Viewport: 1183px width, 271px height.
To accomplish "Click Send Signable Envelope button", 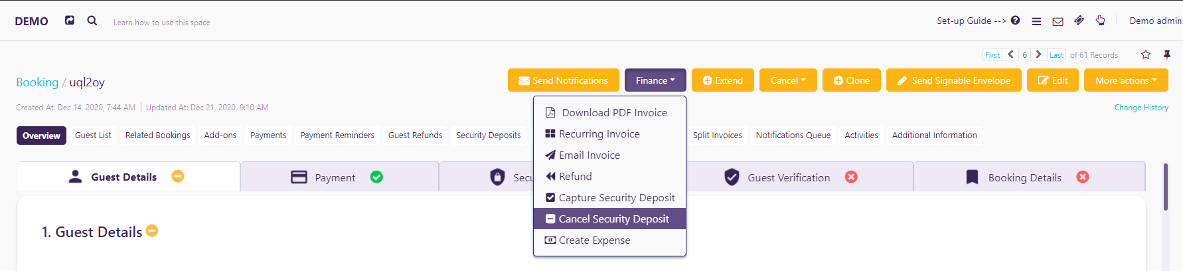I will [x=954, y=80].
